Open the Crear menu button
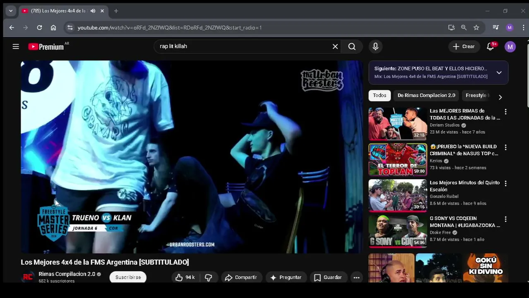 (464, 46)
